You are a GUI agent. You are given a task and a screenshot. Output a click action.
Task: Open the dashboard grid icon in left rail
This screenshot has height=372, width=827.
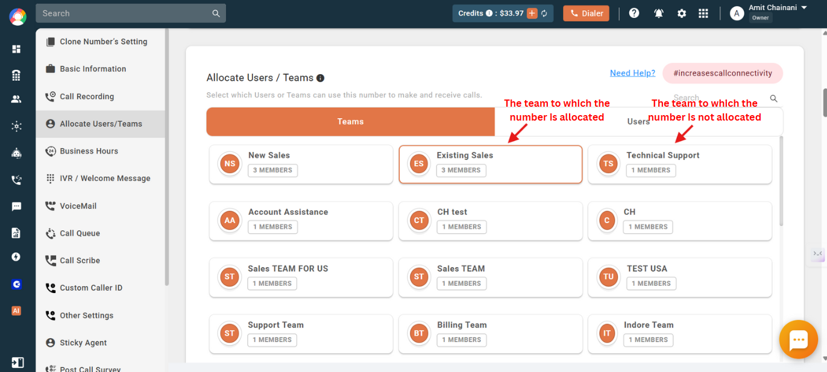tap(16, 49)
